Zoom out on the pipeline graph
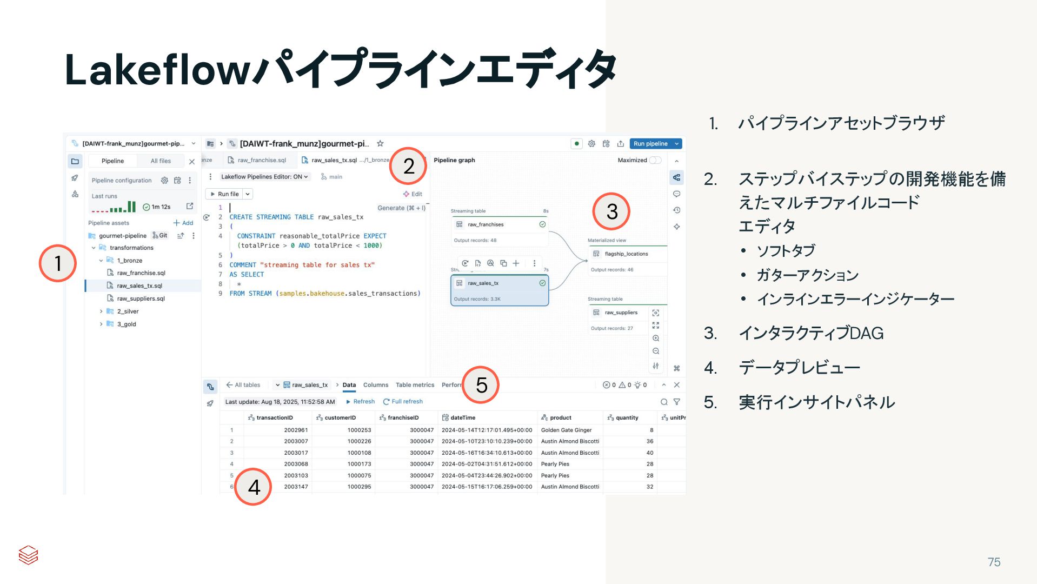Viewport: 1037px width, 584px height. pyautogui.click(x=656, y=351)
